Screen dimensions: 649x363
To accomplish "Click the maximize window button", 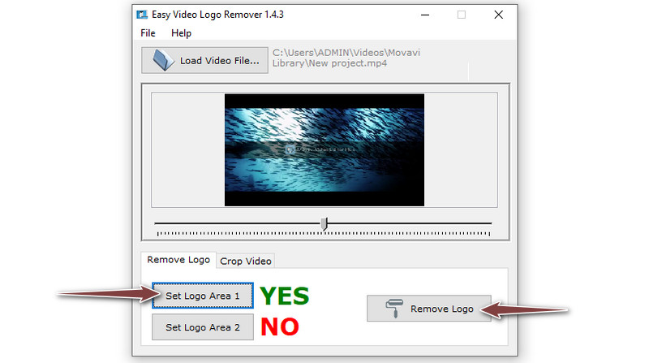I will pos(462,15).
